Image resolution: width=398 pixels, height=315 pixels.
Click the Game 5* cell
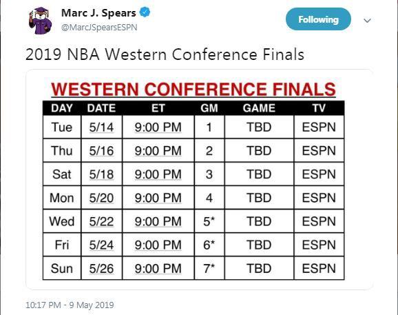click(209, 221)
